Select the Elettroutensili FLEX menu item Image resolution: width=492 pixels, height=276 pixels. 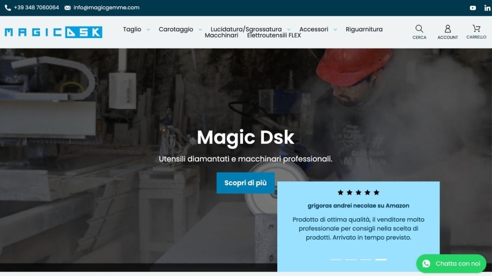click(274, 36)
